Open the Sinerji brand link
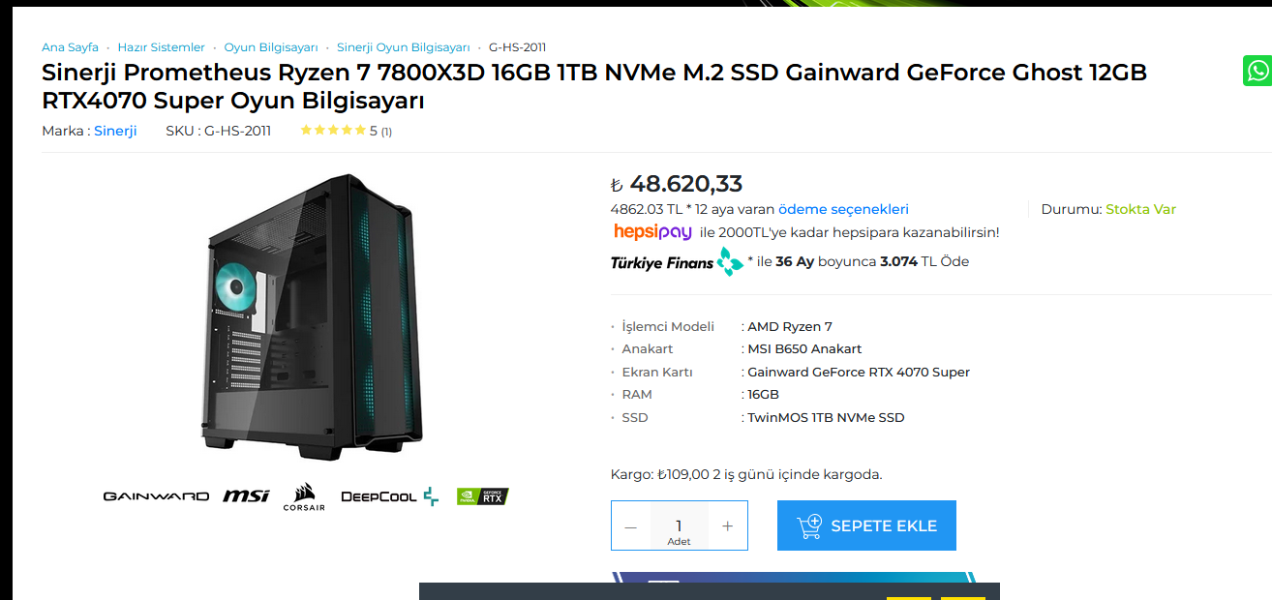Screen dimensions: 1272x600 (115, 131)
